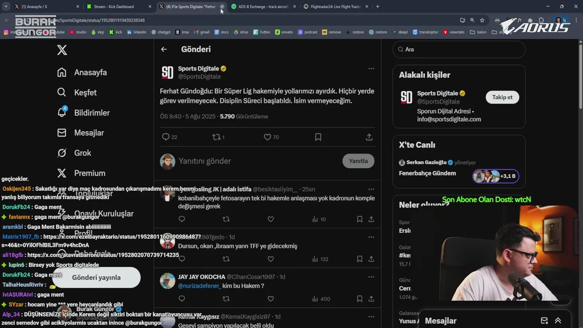Reply to 'kim bu Hakem ?' comment

tap(182, 299)
